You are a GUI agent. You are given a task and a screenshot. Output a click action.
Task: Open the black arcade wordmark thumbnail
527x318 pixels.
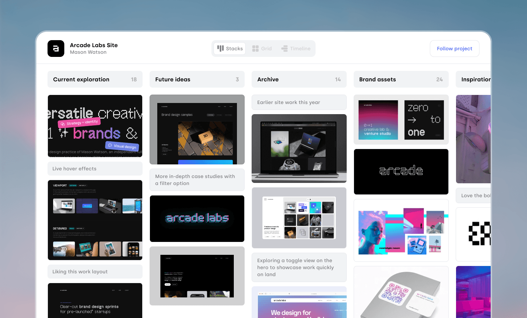click(x=401, y=172)
